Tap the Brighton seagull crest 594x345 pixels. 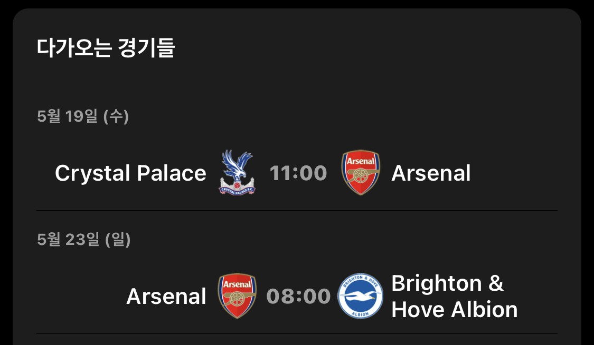point(360,296)
